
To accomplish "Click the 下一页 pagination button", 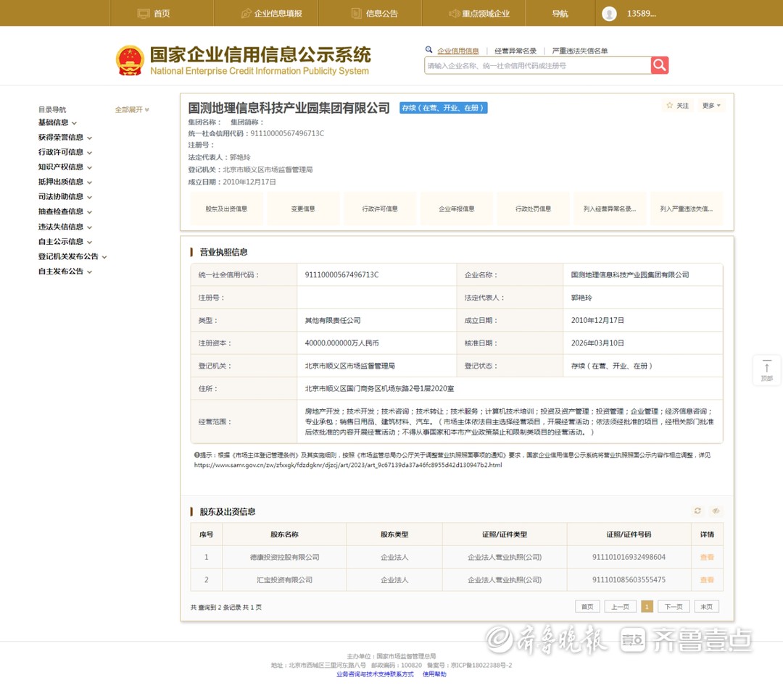I will (674, 606).
